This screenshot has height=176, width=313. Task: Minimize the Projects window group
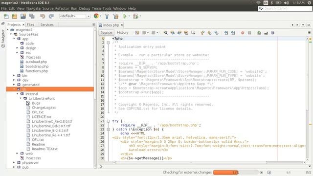click(94, 24)
